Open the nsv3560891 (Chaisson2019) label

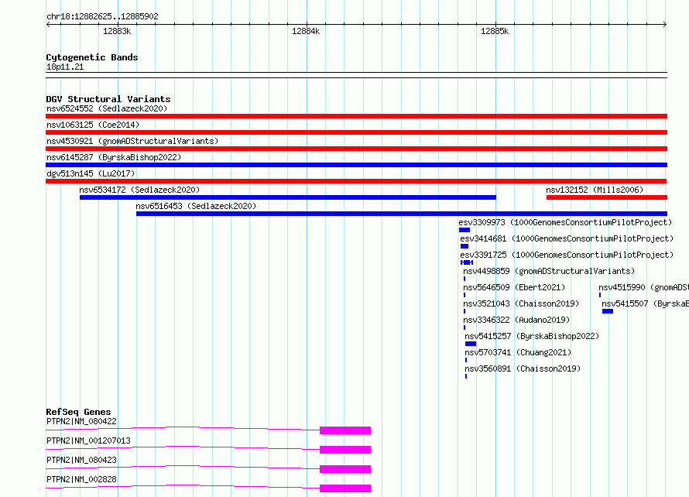523,368
